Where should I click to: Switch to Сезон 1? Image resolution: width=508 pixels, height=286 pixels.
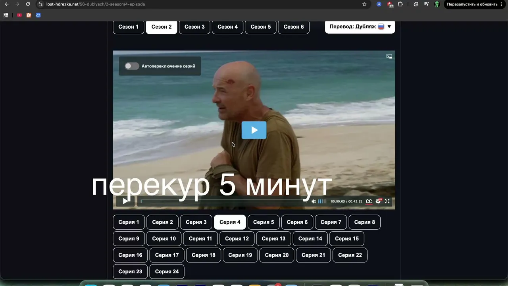pyautogui.click(x=129, y=27)
